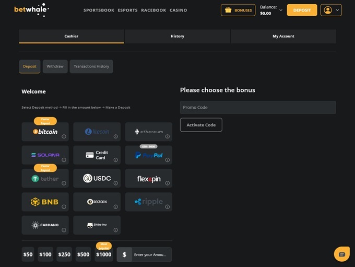Focus the Promo Code input field

(x=258, y=107)
